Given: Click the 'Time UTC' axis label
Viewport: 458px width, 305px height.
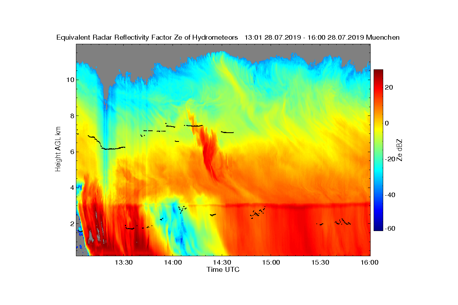Looking at the screenshot, I should (223, 270).
